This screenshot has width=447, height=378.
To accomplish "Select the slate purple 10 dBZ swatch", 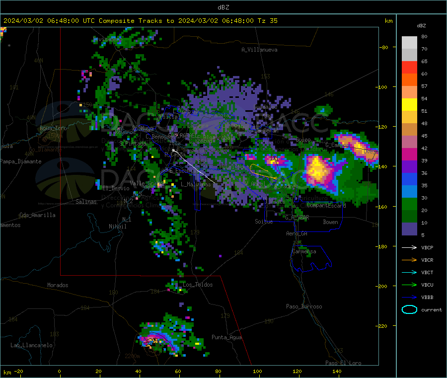I will coord(409,228).
